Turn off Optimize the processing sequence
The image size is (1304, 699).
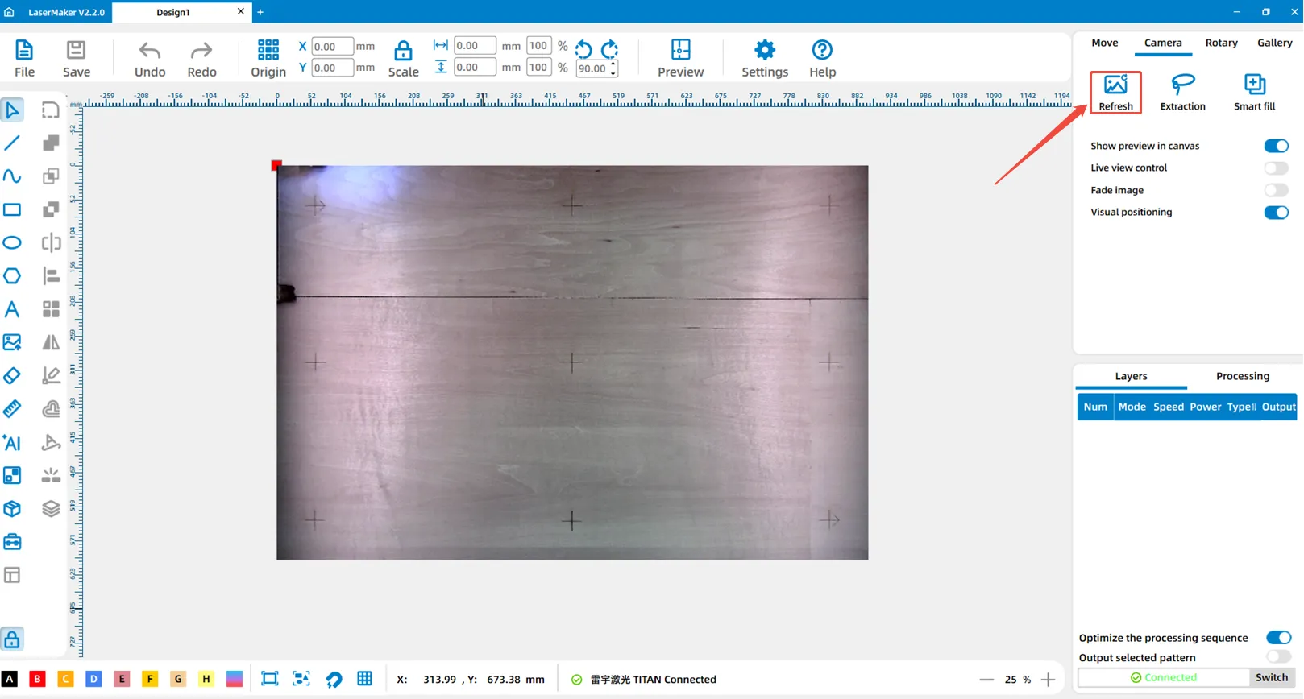click(x=1277, y=638)
